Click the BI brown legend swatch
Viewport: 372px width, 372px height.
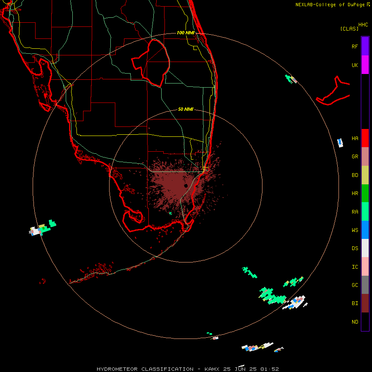pos(365,303)
